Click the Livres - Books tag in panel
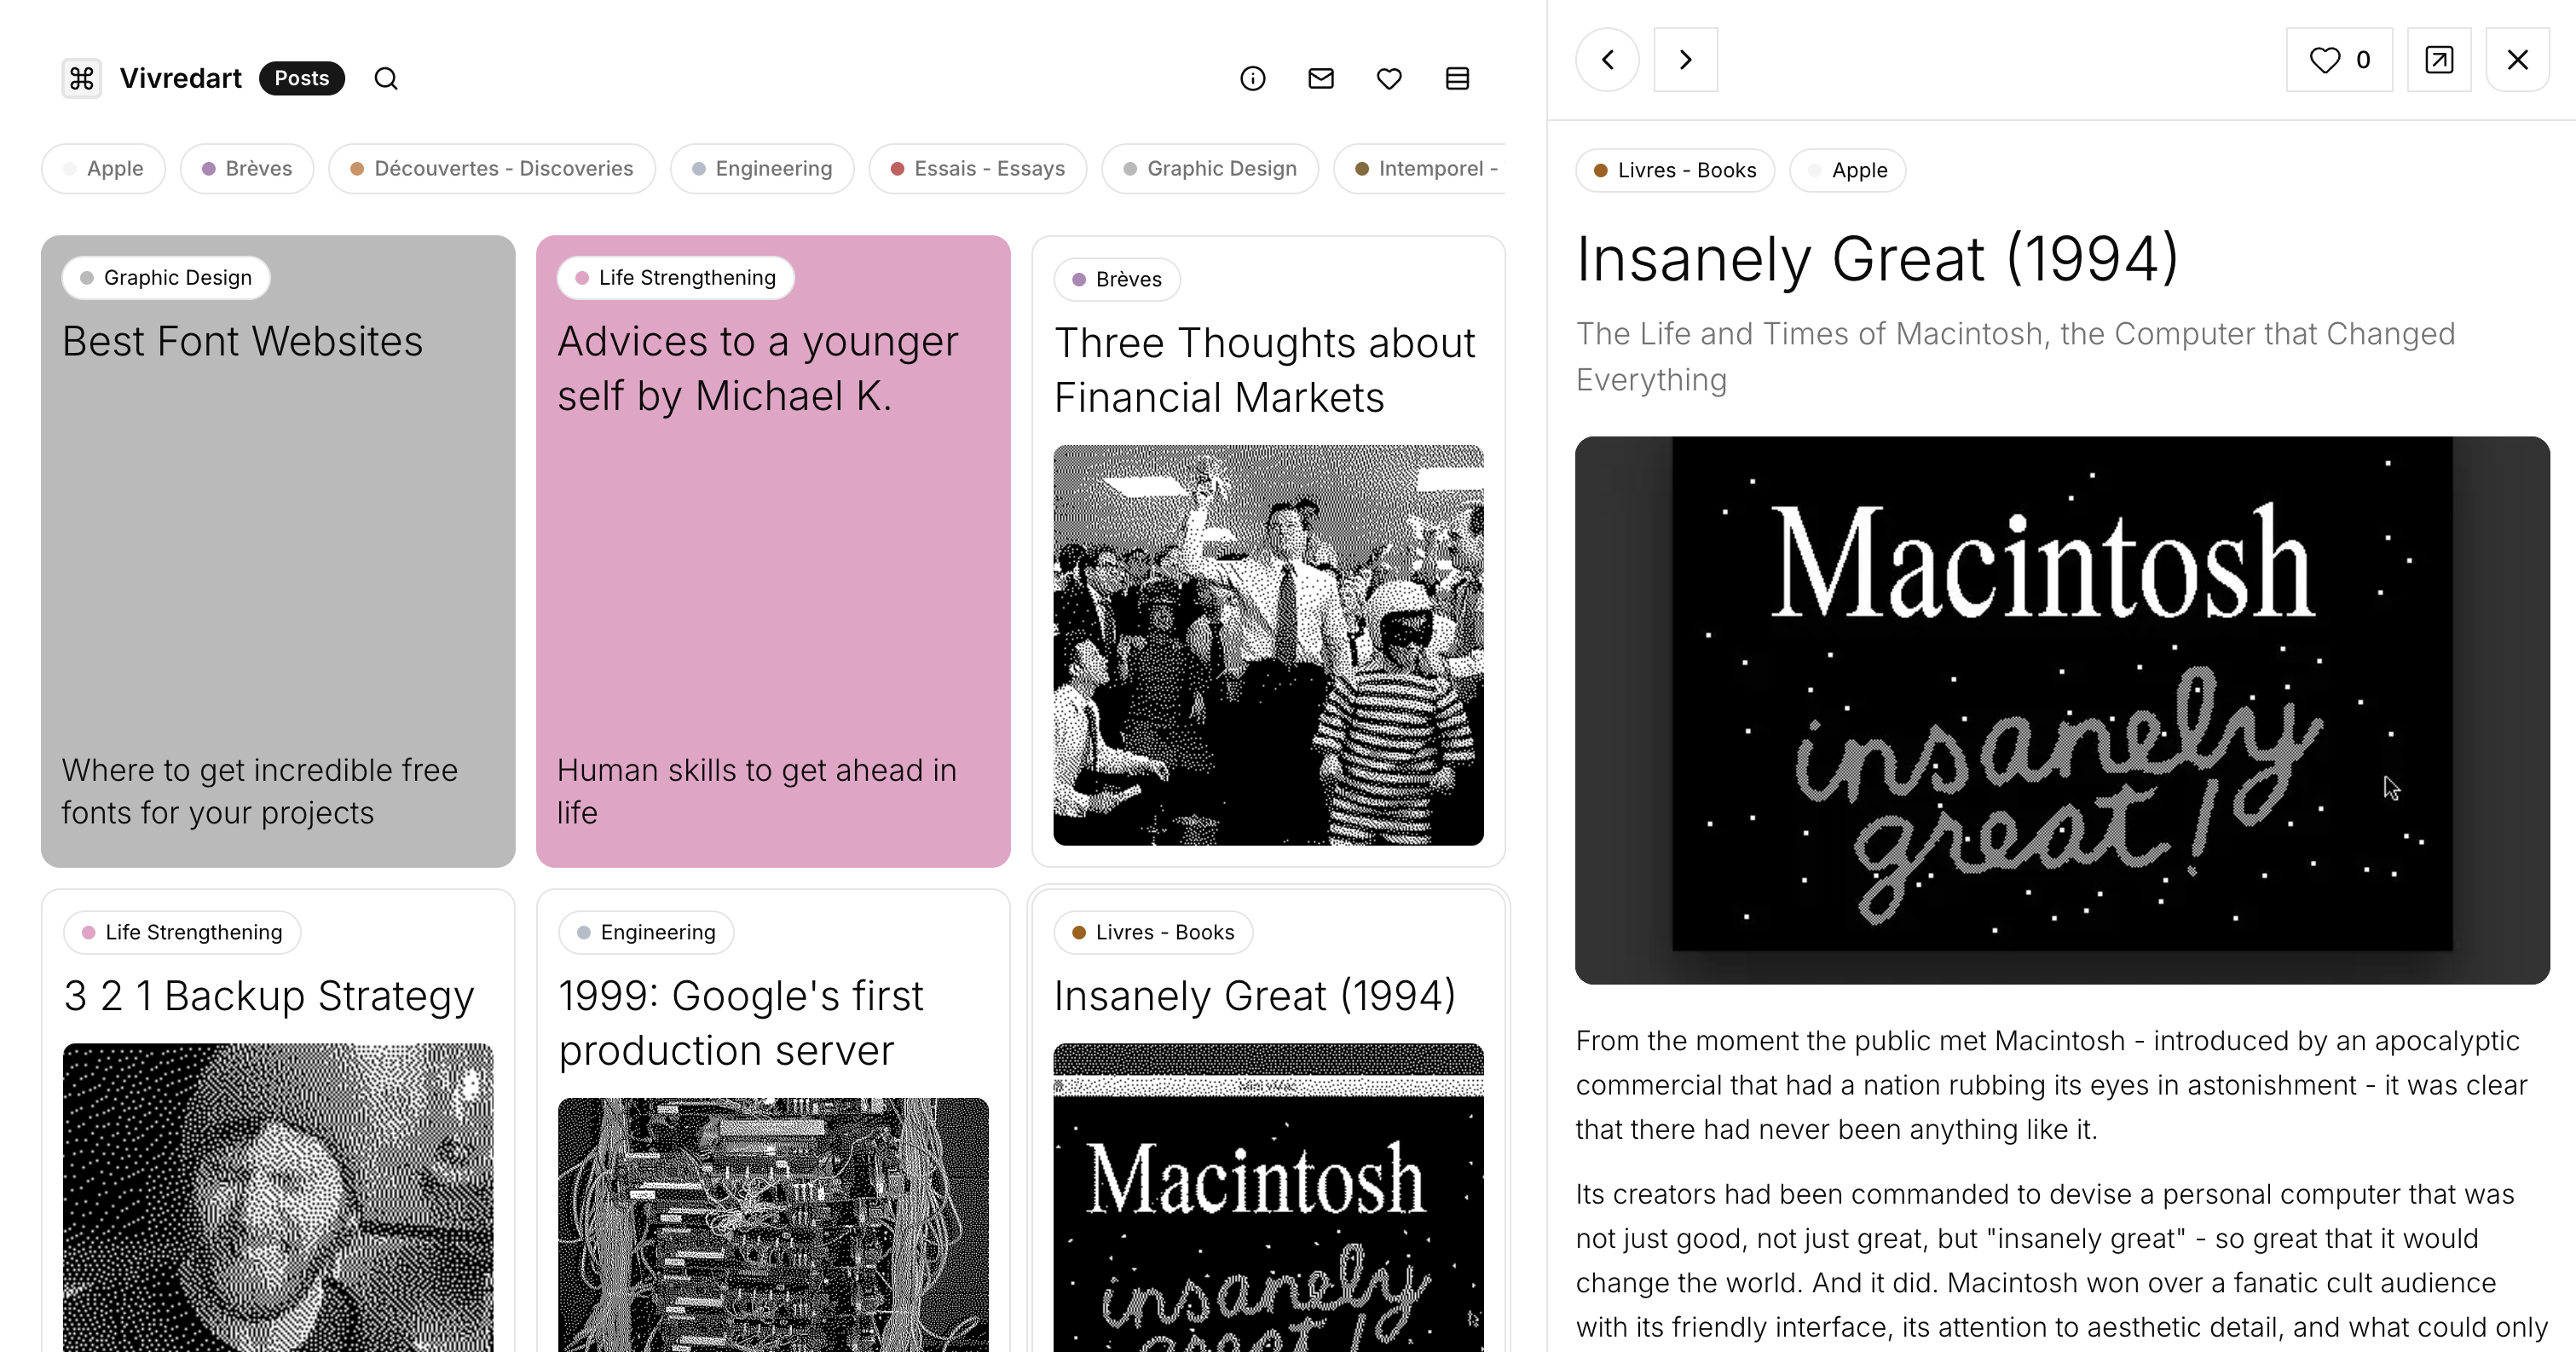 (1674, 170)
